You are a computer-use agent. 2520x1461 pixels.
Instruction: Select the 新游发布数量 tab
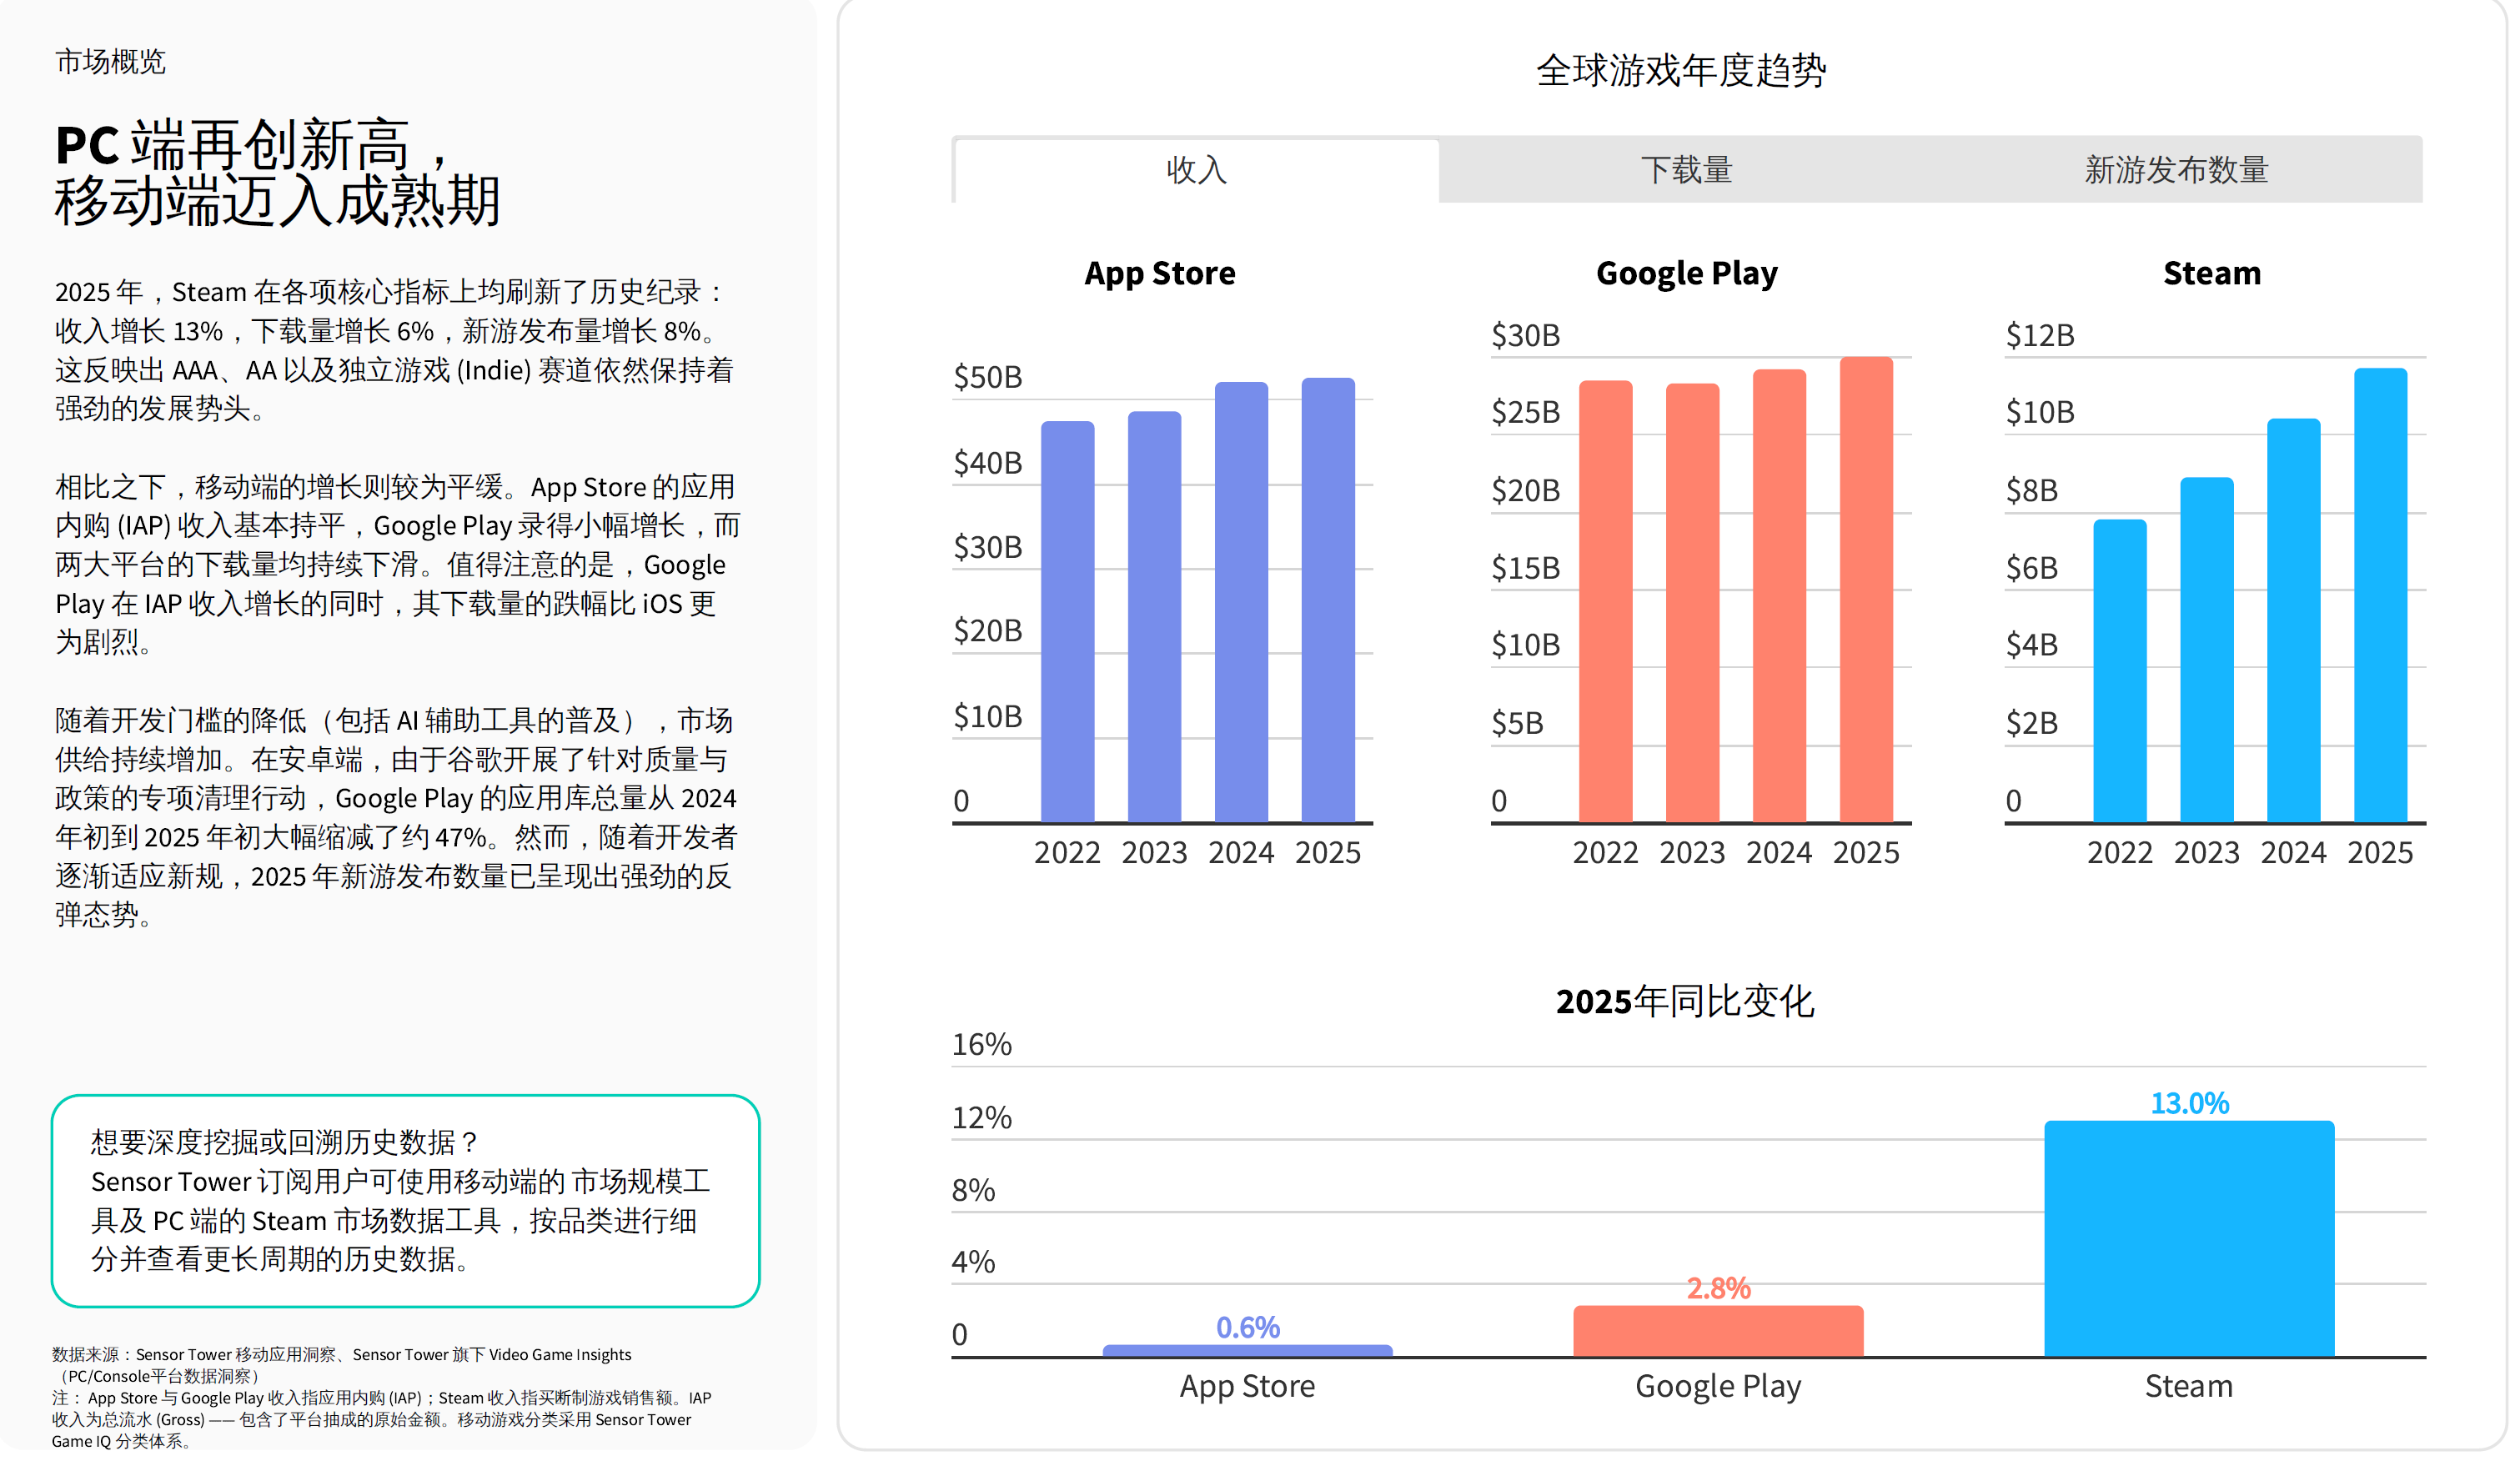tap(2176, 170)
